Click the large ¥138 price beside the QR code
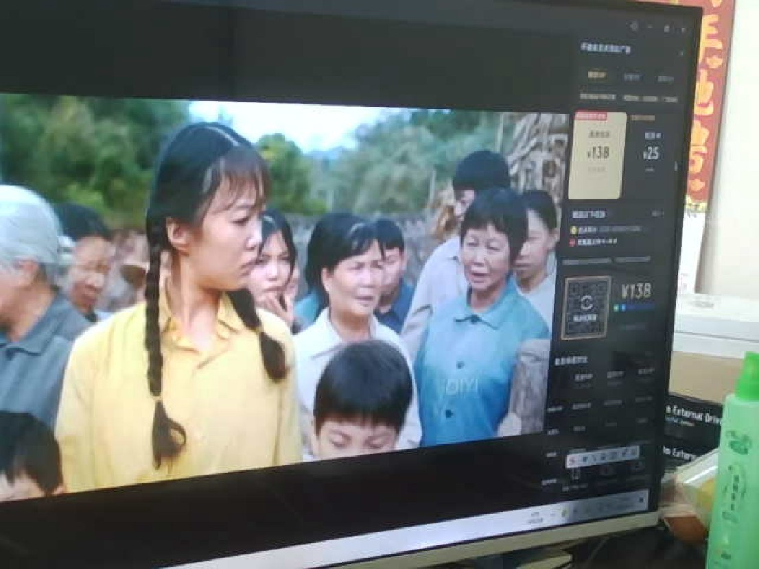Screen dimensions: 759x569 coord(635,291)
